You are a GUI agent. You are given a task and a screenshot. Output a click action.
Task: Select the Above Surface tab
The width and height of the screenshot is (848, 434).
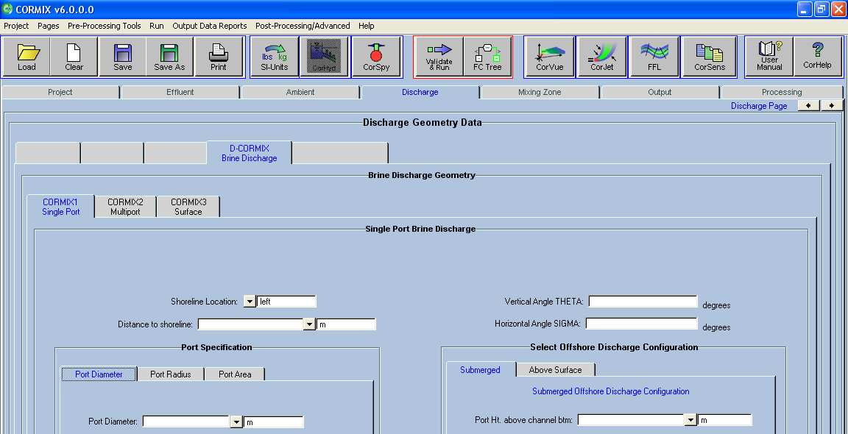[556, 370]
